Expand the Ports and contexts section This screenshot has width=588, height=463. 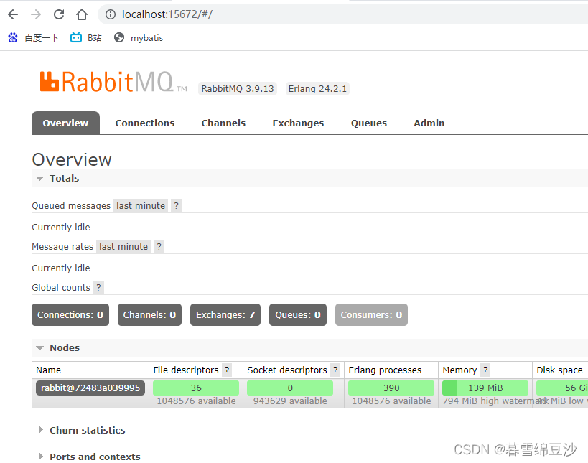point(89,457)
